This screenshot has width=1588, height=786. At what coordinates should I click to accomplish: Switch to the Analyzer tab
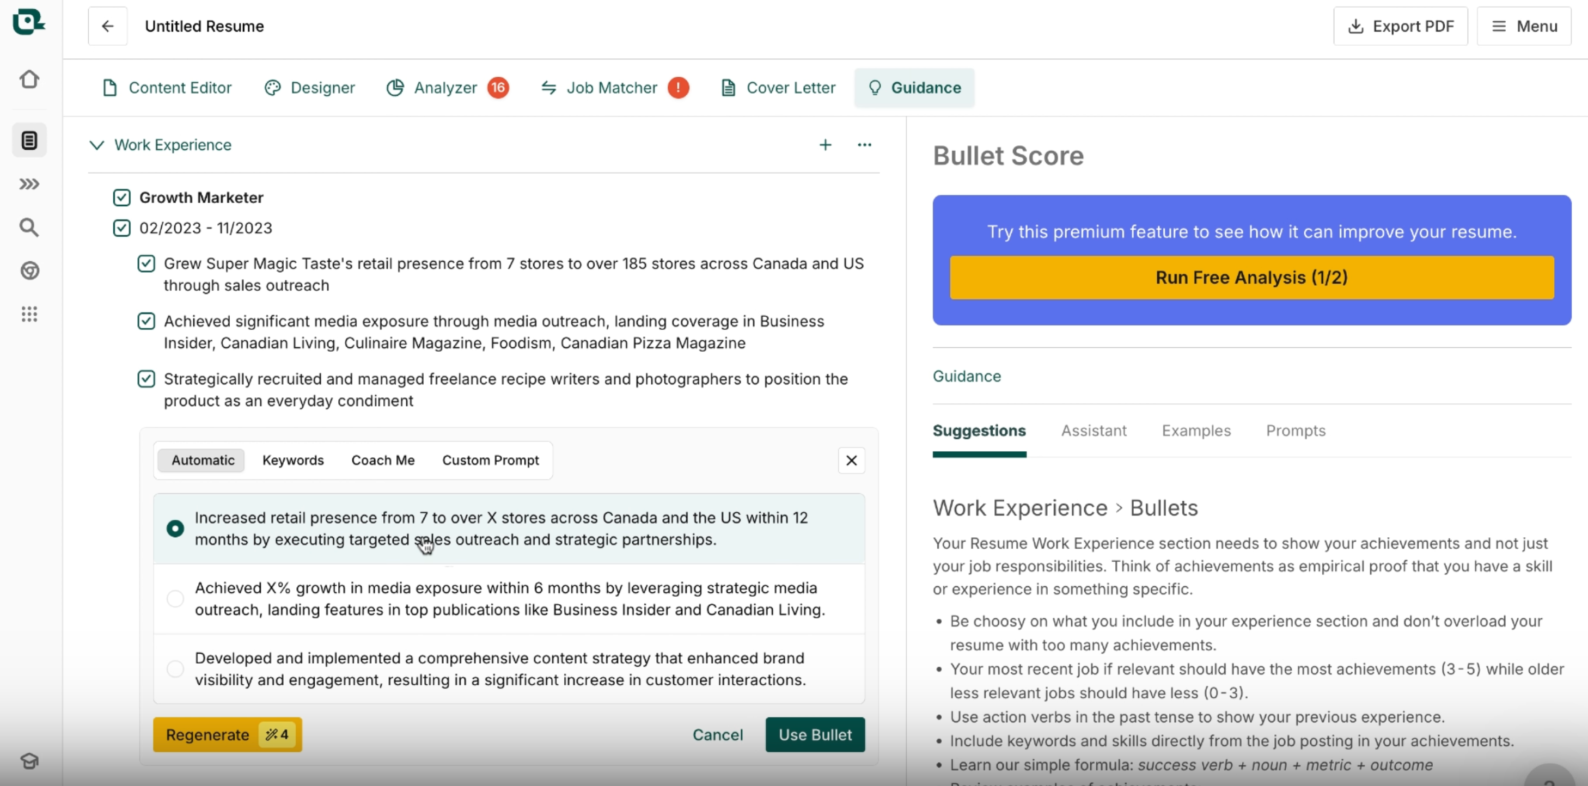pyautogui.click(x=445, y=88)
